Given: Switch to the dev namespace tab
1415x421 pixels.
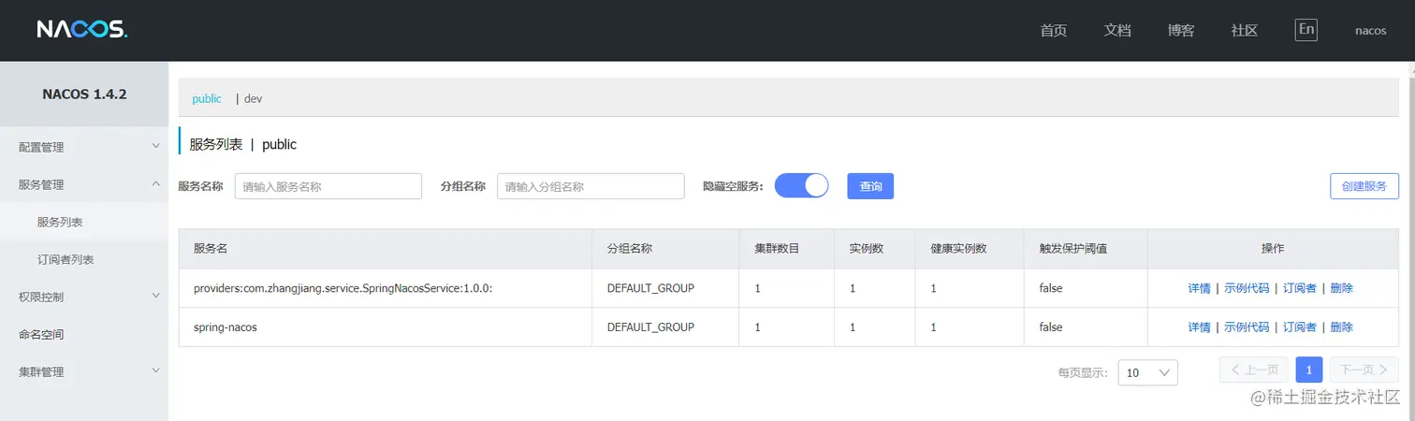Looking at the screenshot, I should (253, 98).
